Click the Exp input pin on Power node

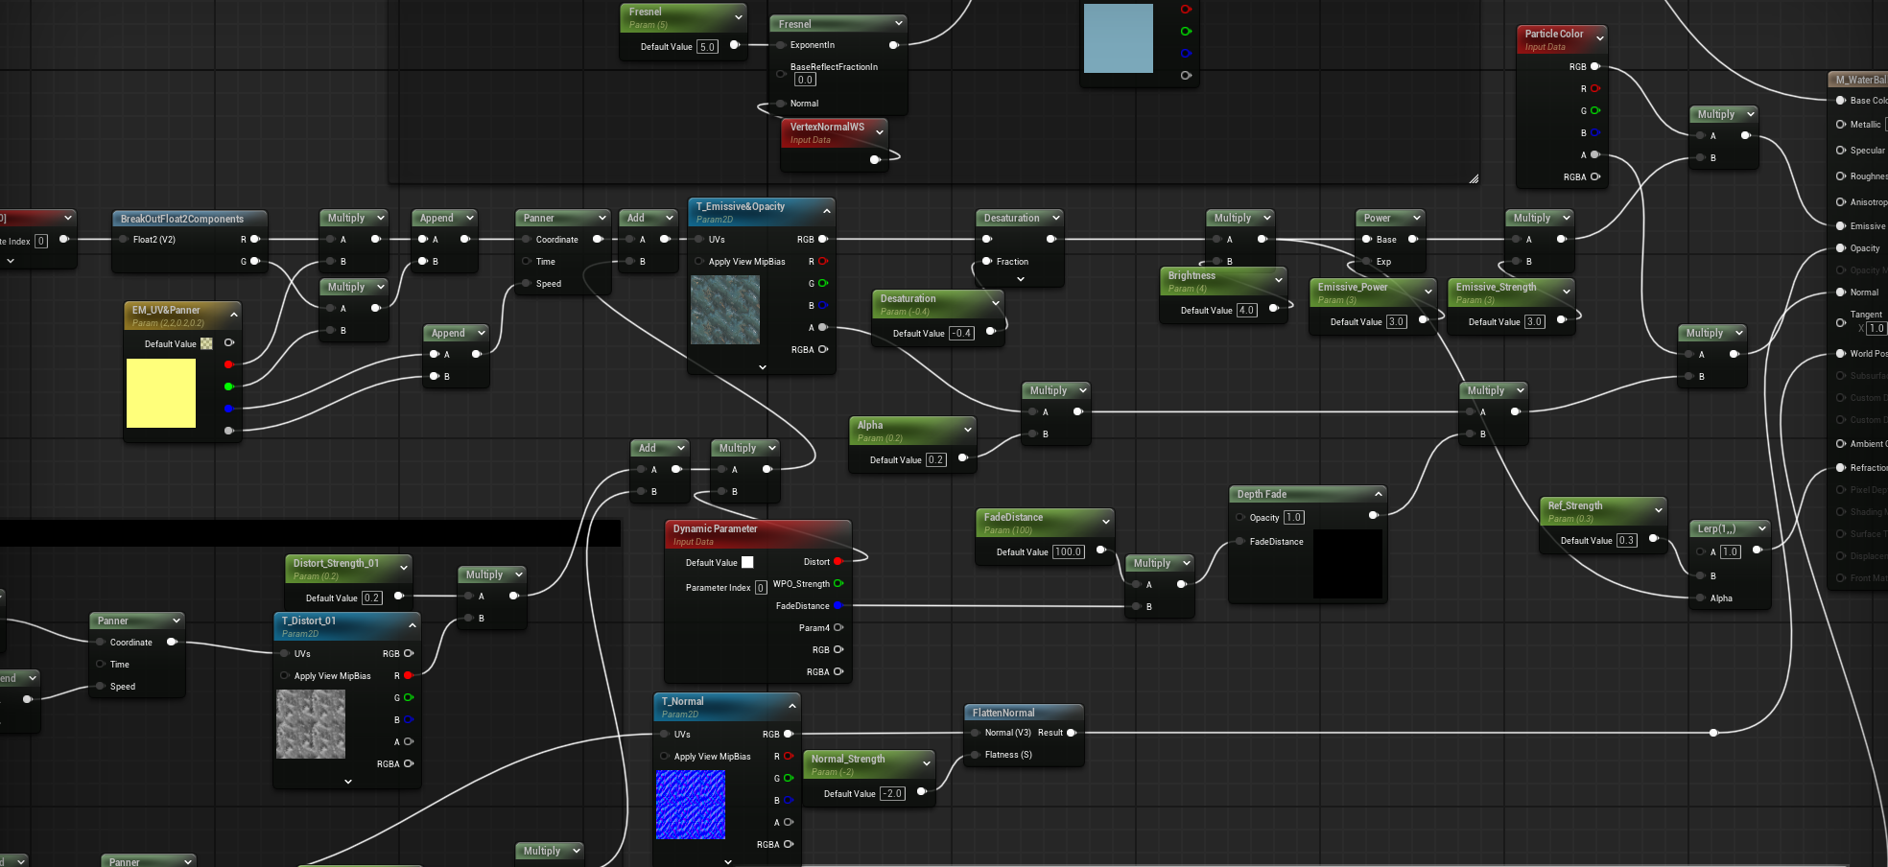pos(1366,262)
